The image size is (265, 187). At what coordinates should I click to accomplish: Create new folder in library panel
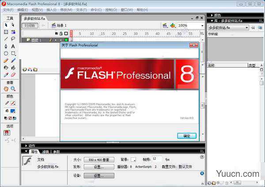[213, 183]
